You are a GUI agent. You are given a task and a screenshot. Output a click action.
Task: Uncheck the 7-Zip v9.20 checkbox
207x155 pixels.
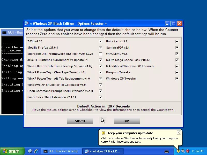(100, 41)
